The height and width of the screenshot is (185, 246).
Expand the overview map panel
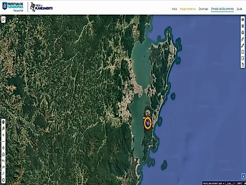coord(243,176)
